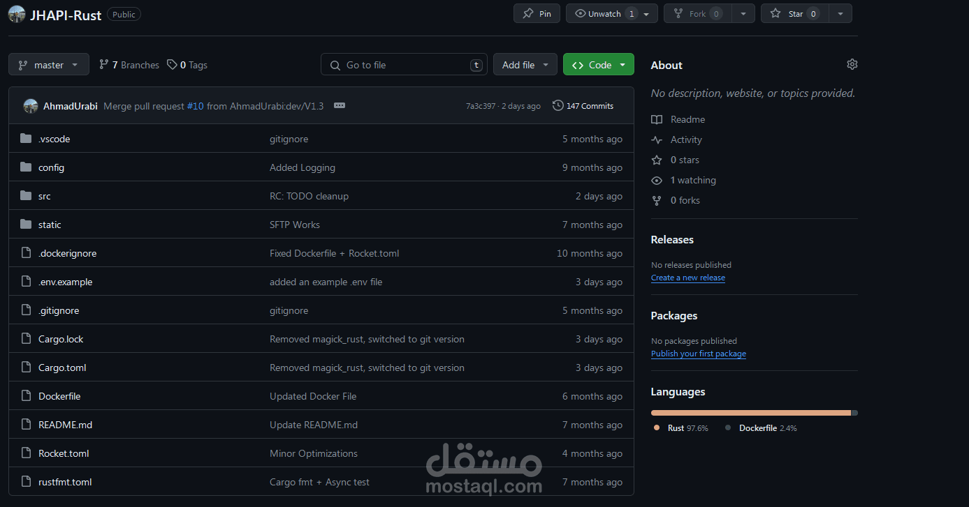
Task: Open the green Code dropdown button
Action: pos(599,65)
